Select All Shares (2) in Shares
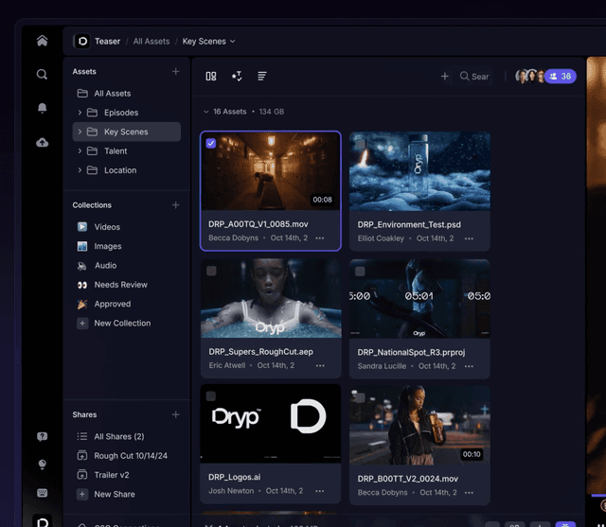Screen dimensions: 606x527 point(118,436)
